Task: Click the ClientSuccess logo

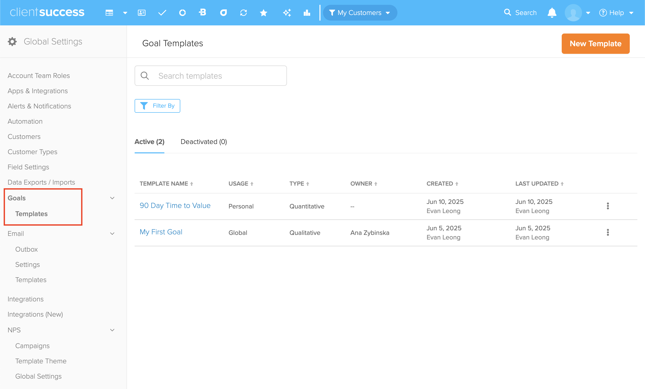Action: click(47, 12)
